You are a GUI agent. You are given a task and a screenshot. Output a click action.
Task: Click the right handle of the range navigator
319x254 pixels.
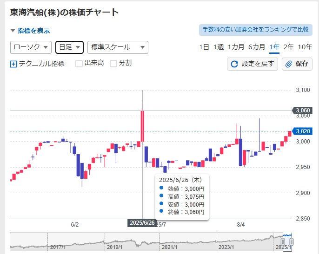[x=291, y=242]
